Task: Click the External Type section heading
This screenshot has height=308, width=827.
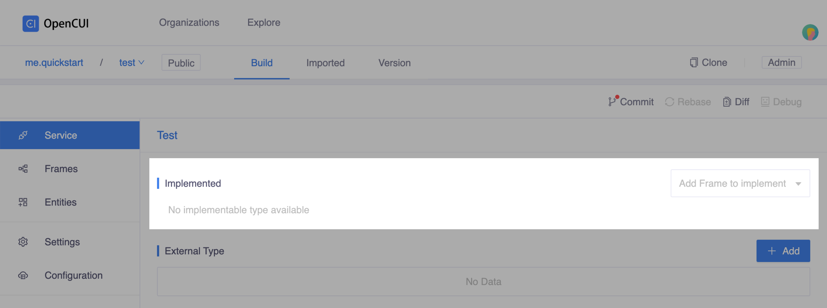Action: tap(194, 251)
